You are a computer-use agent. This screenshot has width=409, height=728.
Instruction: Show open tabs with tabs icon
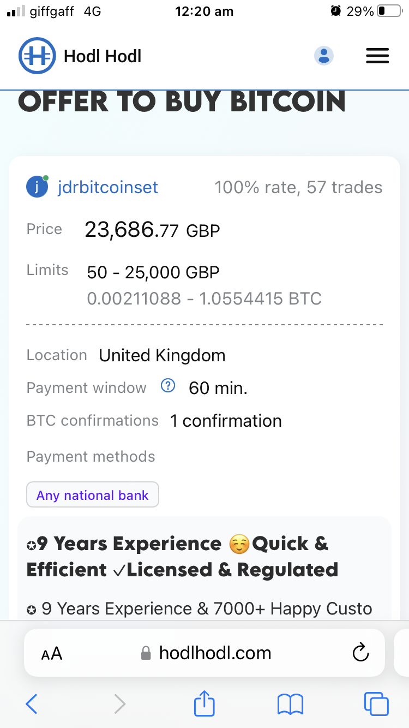[x=376, y=704]
